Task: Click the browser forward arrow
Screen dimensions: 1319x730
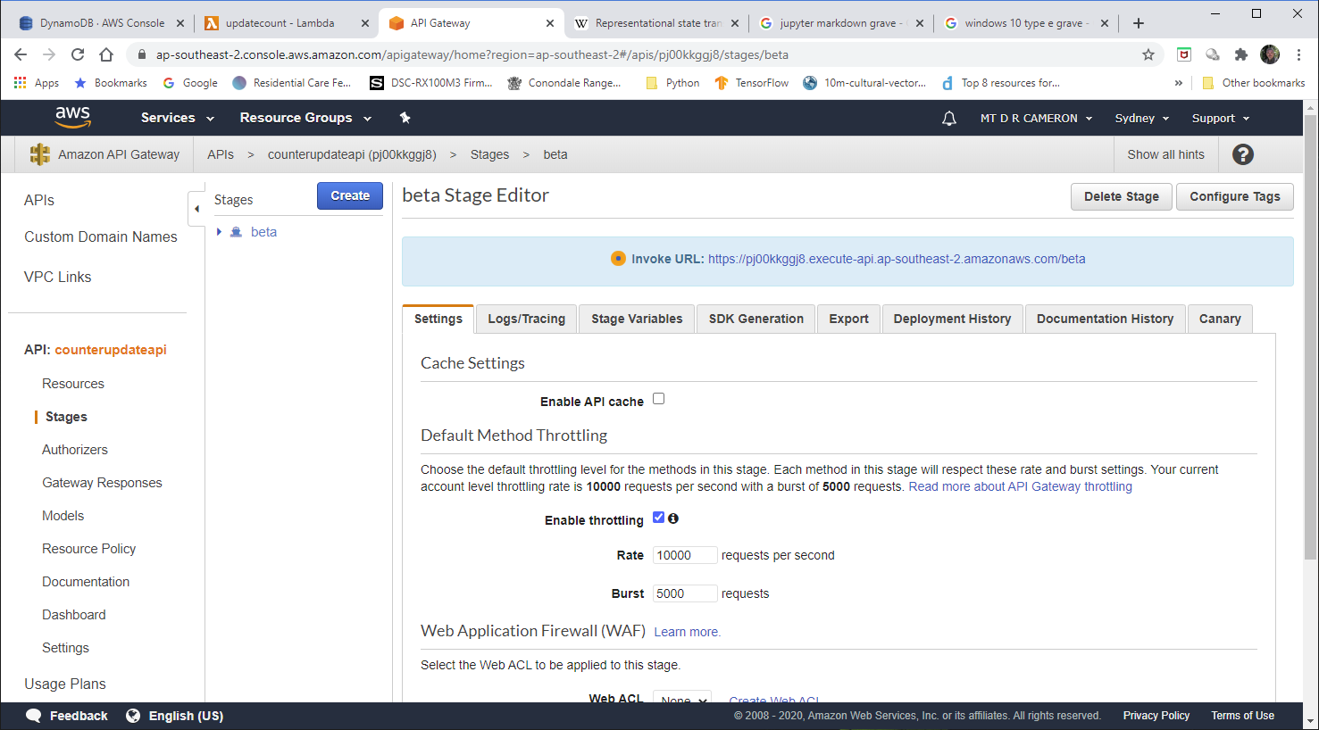Action: tap(49, 54)
